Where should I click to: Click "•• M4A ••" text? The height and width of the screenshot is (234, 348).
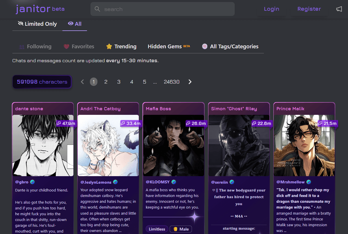point(239,216)
